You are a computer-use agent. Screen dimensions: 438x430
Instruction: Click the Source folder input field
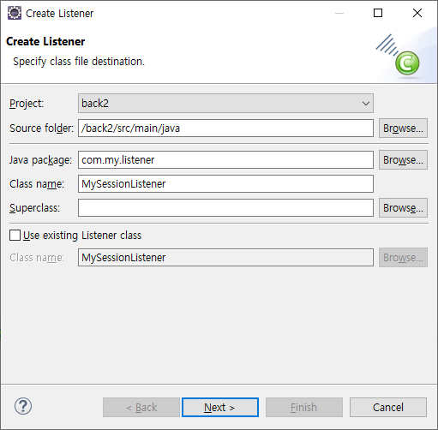tap(225, 128)
